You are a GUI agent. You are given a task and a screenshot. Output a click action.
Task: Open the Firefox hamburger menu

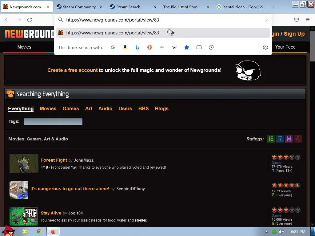click(308, 20)
